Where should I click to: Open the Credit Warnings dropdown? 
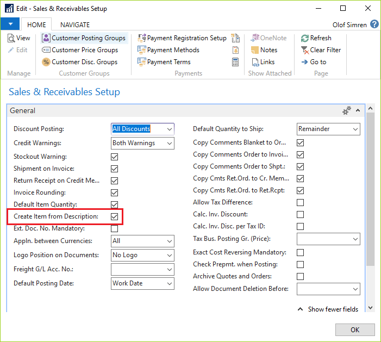tap(170, 143)
